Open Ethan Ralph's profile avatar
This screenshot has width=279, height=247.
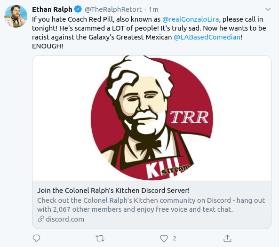click(x=16, y=16)
